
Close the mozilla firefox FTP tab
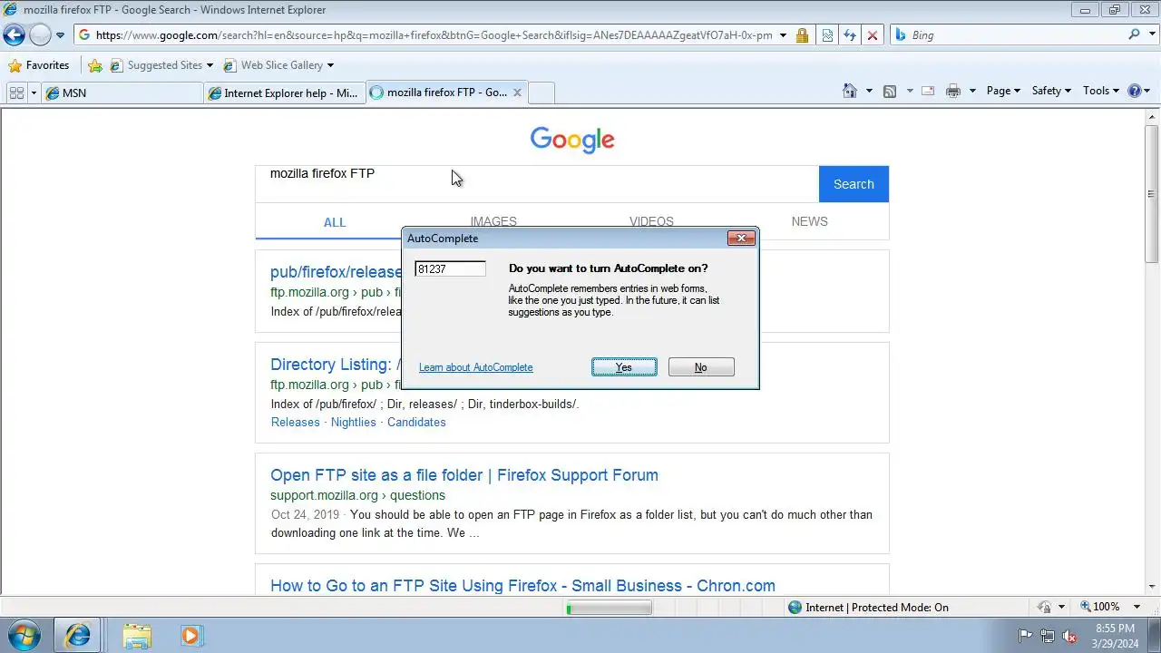coord(517,93)
